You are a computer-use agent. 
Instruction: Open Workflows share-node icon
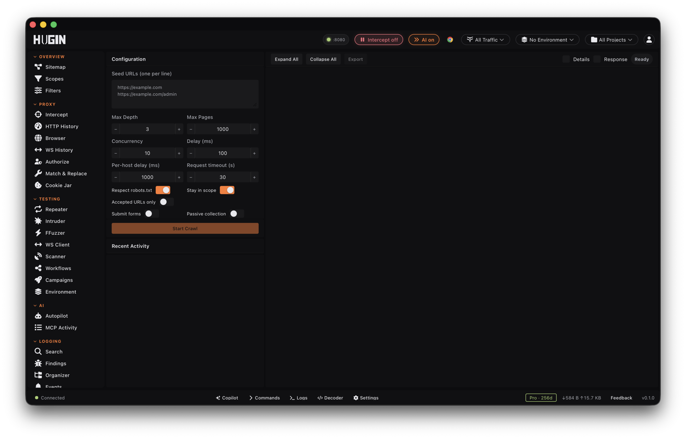point(38,268)
